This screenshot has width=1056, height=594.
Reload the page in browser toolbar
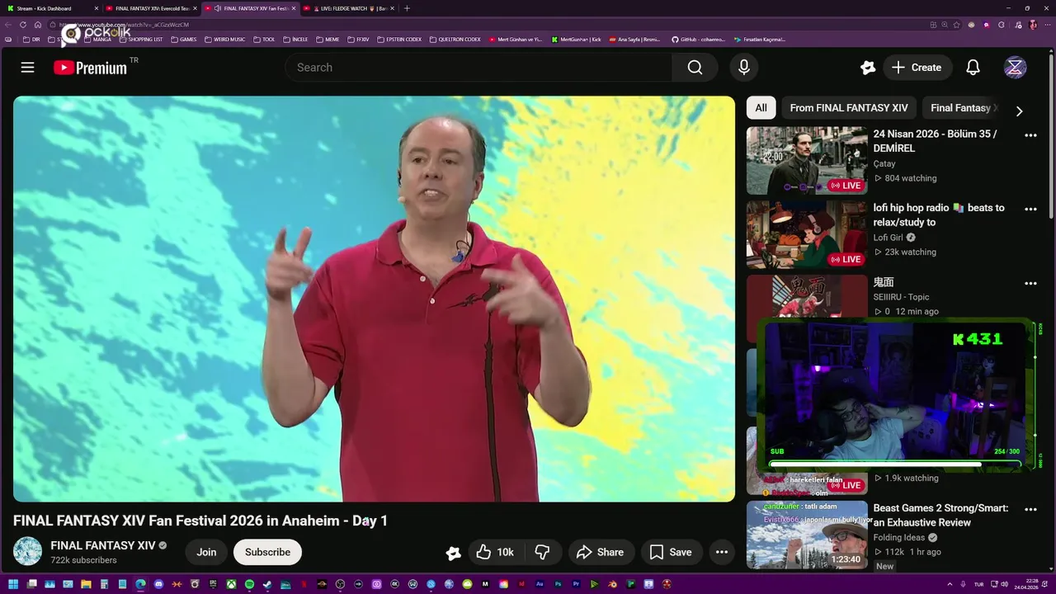(x=22, y=25)
